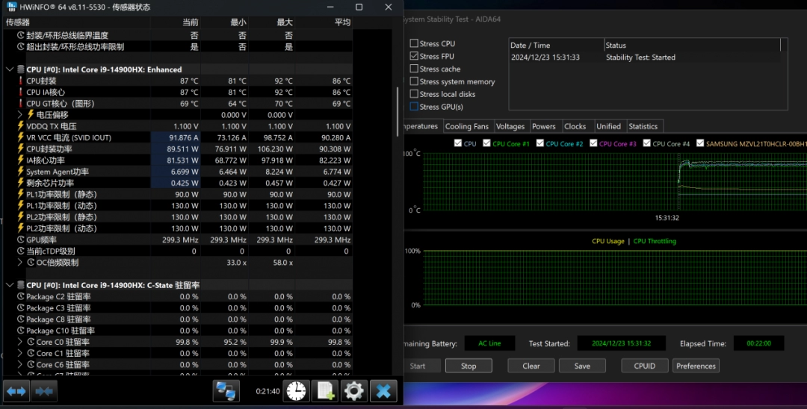Enable Stress CPU checkbox in AIDA64
The height and width of the screenshot is (409, 807).
point(414,44)
